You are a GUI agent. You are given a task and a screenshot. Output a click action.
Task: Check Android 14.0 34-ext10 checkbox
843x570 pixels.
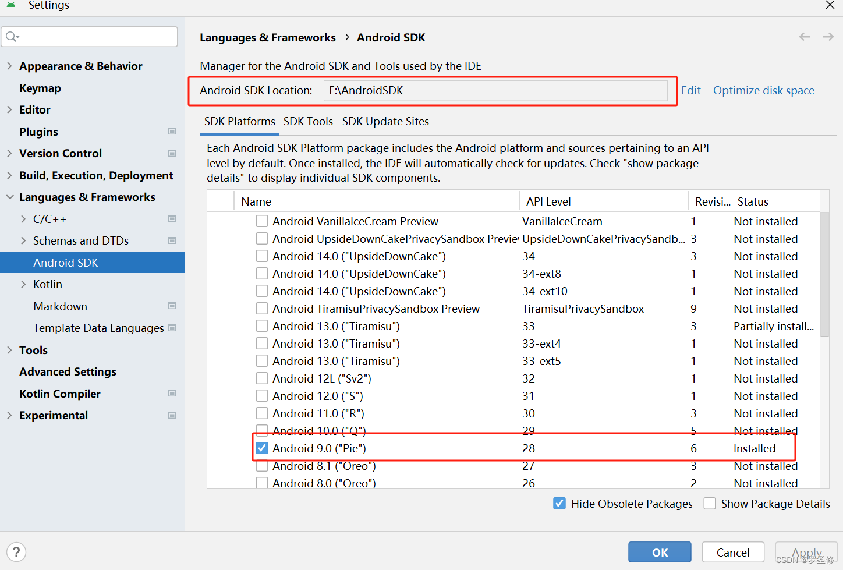[x=262, y=291]
